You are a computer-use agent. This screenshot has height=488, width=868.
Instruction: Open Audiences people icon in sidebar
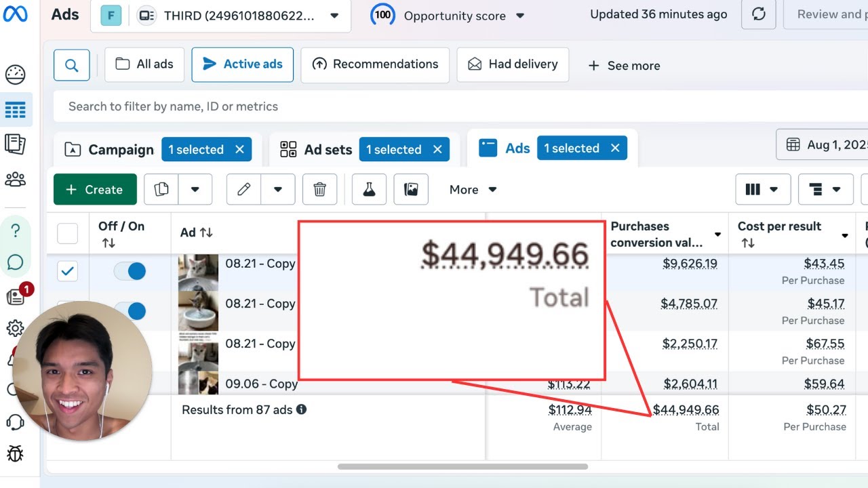tap(15, 180)
